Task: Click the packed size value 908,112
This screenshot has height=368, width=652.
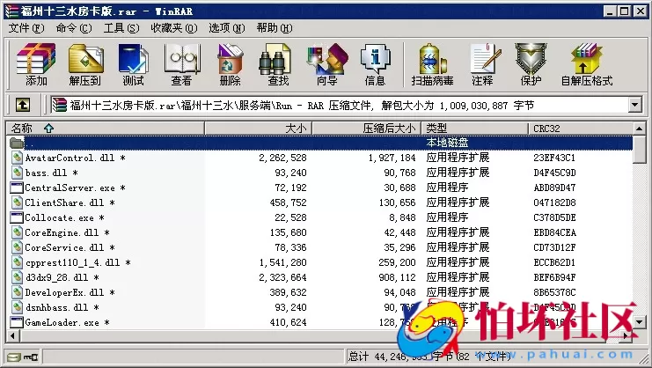Action: click(397, 277)
